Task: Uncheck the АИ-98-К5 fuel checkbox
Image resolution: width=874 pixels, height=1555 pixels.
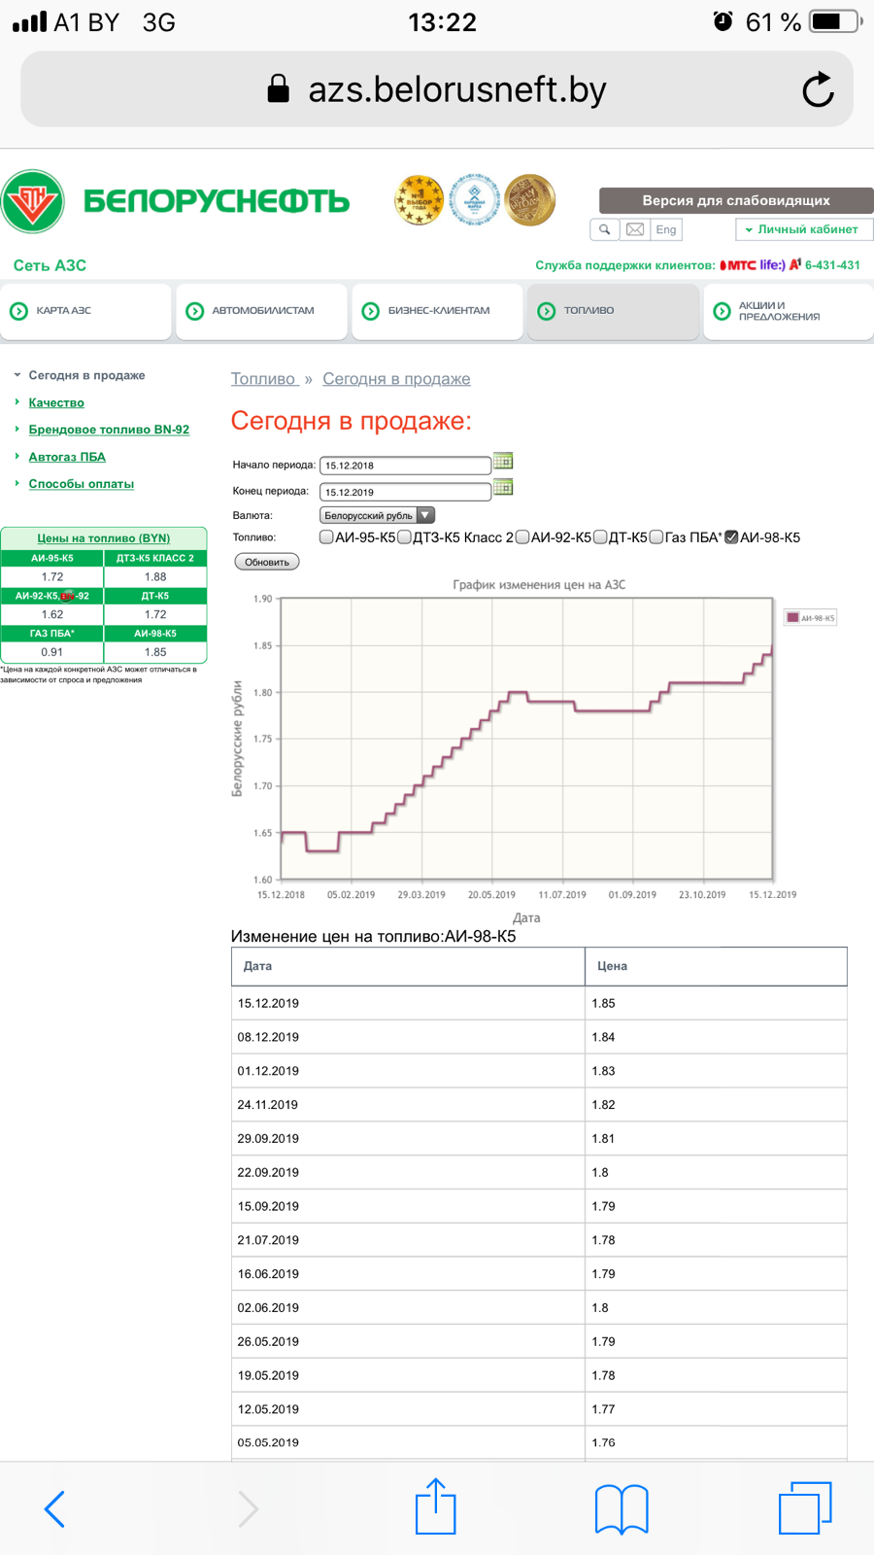Action: coord(732,536)
